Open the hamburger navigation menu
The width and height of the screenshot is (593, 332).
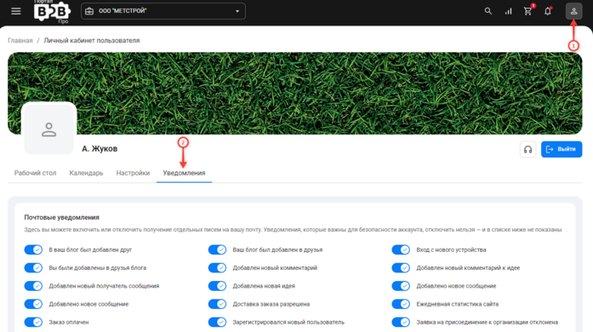[16, 11]
